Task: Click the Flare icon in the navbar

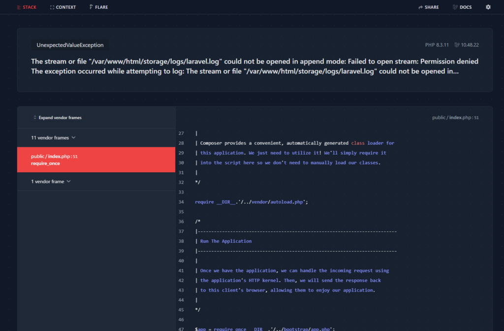Action: point(92,7)
